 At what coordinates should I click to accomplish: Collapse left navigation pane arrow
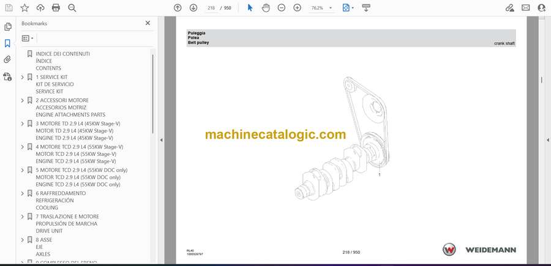pyautogui.click(x=161, y=140)
